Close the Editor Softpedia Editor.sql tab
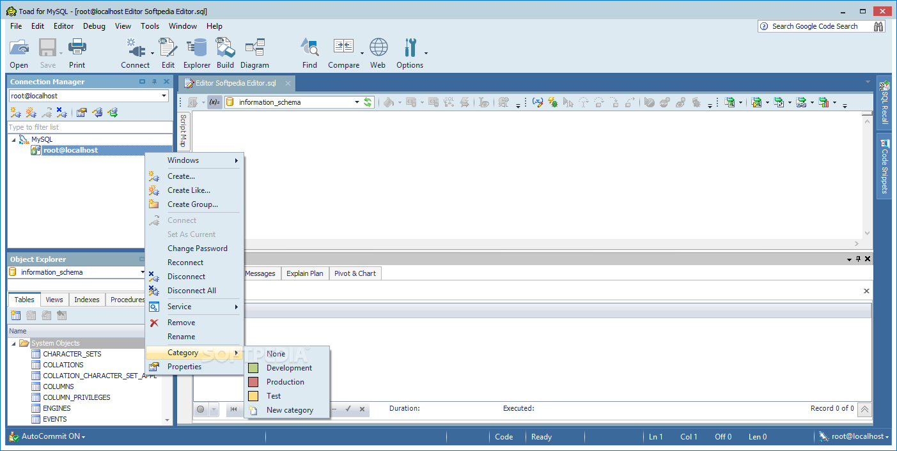The height and width of the screenshot is (451, 897). pyautogui.click(x=288, y=83)
